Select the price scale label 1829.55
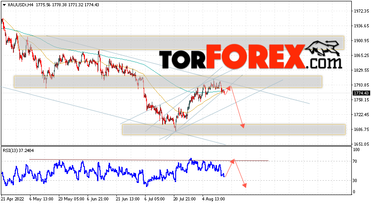This screenshot has height=204, width=372. 361,70
